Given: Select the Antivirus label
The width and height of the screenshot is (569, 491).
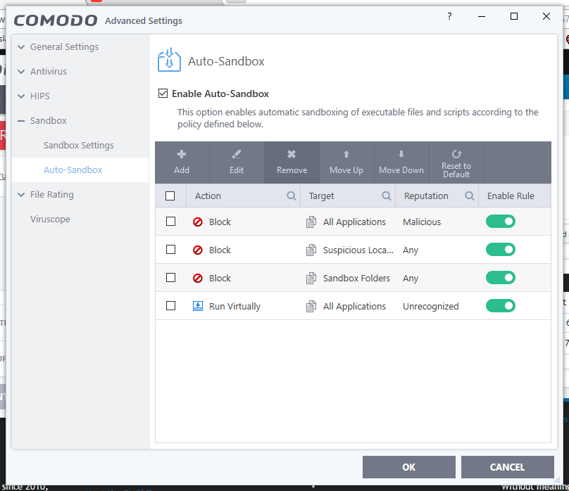Looking at the screenshot, I should pyautogui.click(x=49, y=71).
